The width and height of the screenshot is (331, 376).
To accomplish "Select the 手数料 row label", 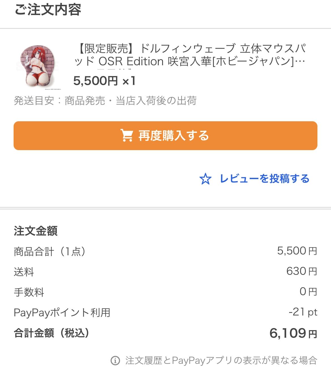I will (x=29, y=292).
